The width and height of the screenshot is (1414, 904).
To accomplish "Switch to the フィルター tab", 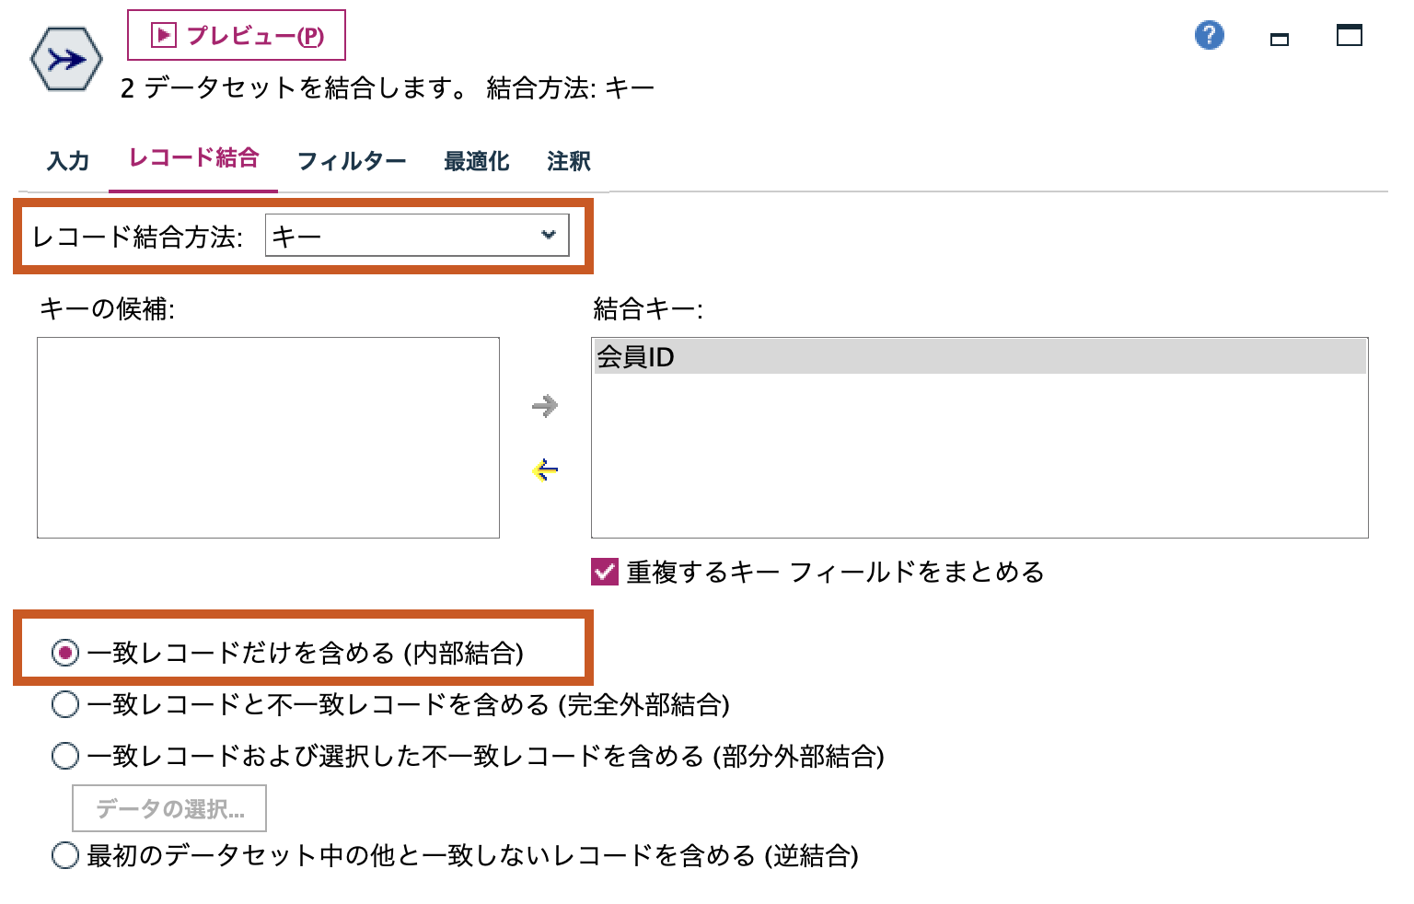I will pyautogui.click(x=351, y=160).
